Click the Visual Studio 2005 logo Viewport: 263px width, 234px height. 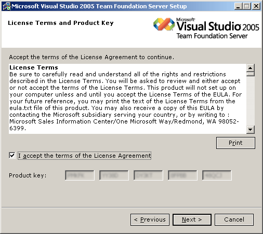coord(206,28)
